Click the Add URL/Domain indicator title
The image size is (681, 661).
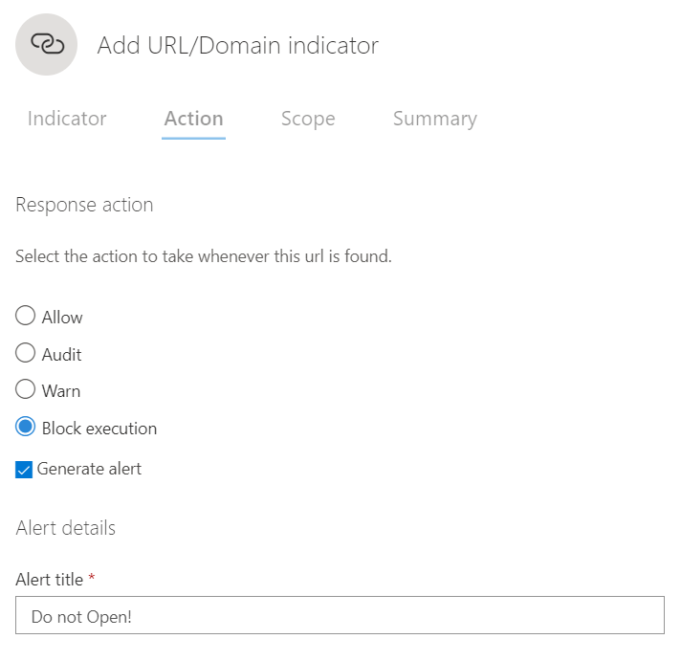tap(238, 45)
